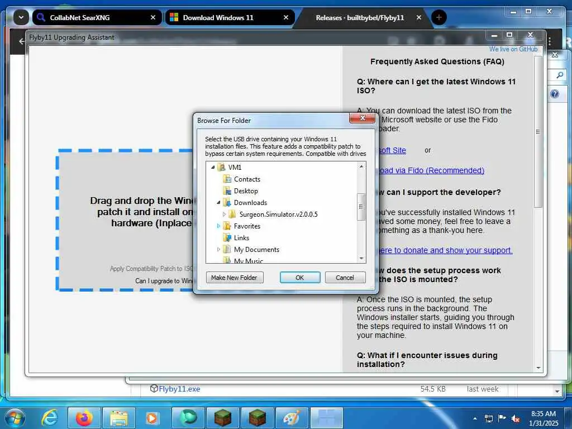The width and height of the screenshot is (572, 429).
Task: Select the Downloads folder in the tree
Action: pyautogui.click(x=250, y=202)
